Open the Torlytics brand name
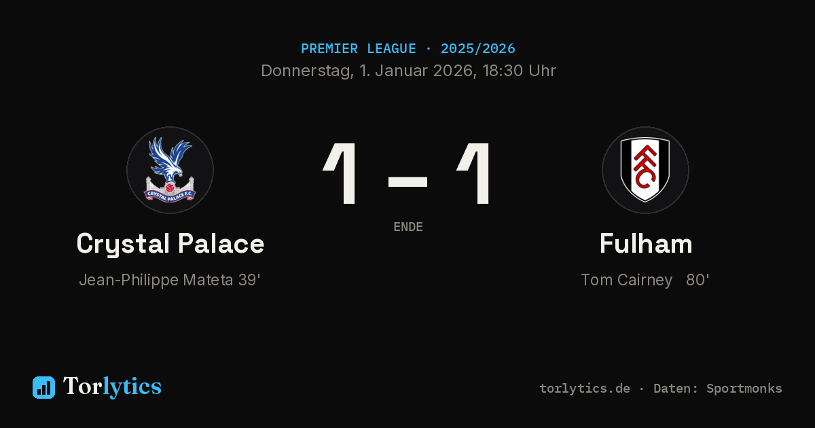Screen dimensions: 815x428 pyautogui.click(x=112, y=387)
